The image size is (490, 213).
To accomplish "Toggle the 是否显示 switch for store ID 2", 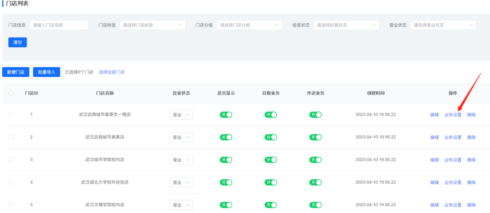I will 226,137.
